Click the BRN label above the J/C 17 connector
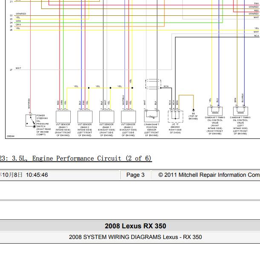The width and height of the screenshot is (260, 256). 177,102
